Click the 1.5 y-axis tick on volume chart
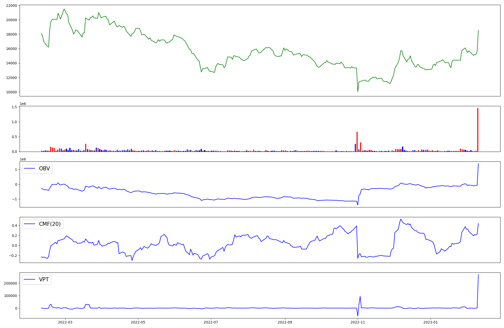Screen dimensions: 504x328 click(x=14, y=107)
